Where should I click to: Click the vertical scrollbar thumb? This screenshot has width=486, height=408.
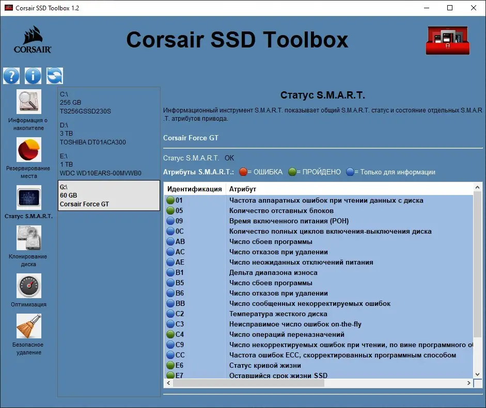pos(477,265)
